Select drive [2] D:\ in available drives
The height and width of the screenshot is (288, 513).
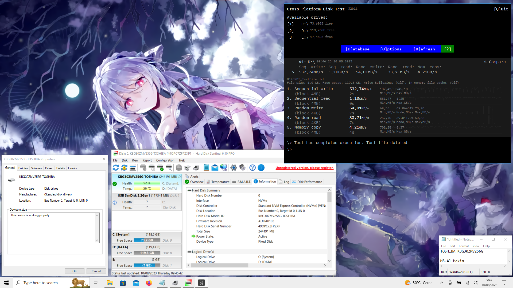click(x=311, y=31)
